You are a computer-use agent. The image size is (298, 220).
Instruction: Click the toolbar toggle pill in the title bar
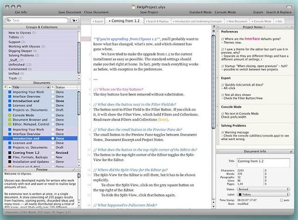(289, 7)
